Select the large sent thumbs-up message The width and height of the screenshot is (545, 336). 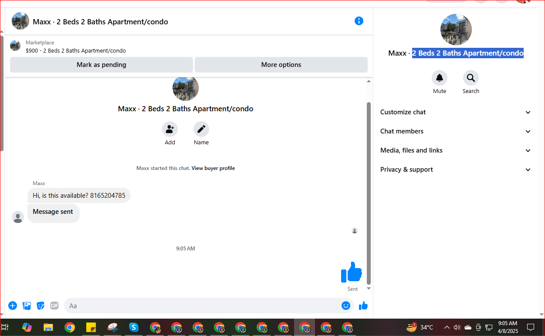click(x=352, y=272)
